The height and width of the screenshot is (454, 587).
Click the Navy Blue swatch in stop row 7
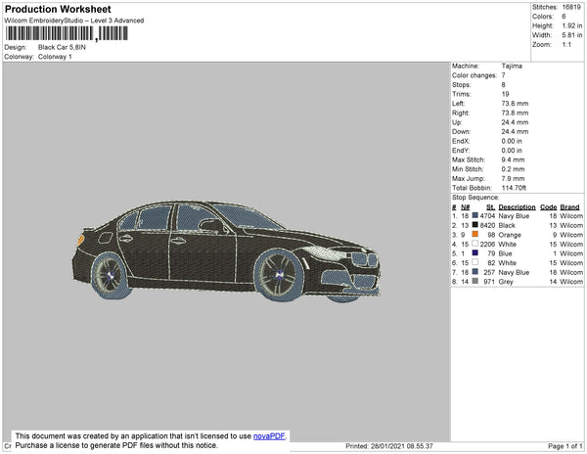click(x=475, y=272)
